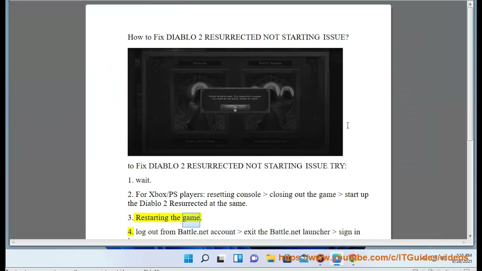Screen dimensions: 482x271
Task: Click the vertical scrollbar up arrow
Action: [x=470, y=4]
